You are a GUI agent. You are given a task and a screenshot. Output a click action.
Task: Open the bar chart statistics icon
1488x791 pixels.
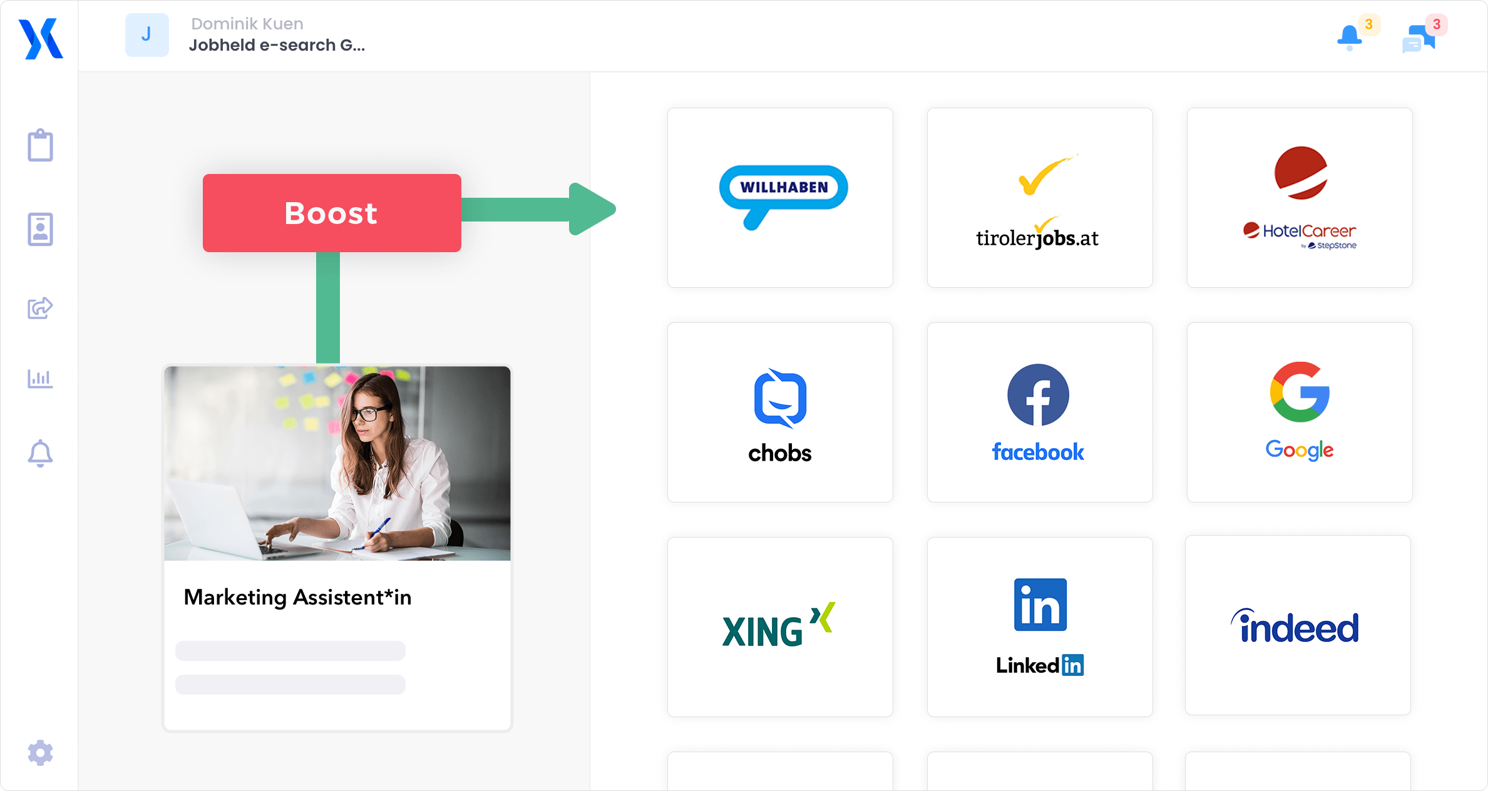coord(40,378)
